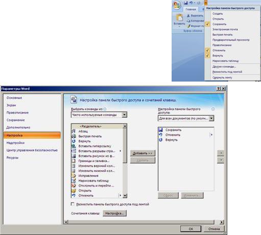This screenshot has width=261, height=235.
Task: Click the Format Painter brush icon
Action: (188, 26)
